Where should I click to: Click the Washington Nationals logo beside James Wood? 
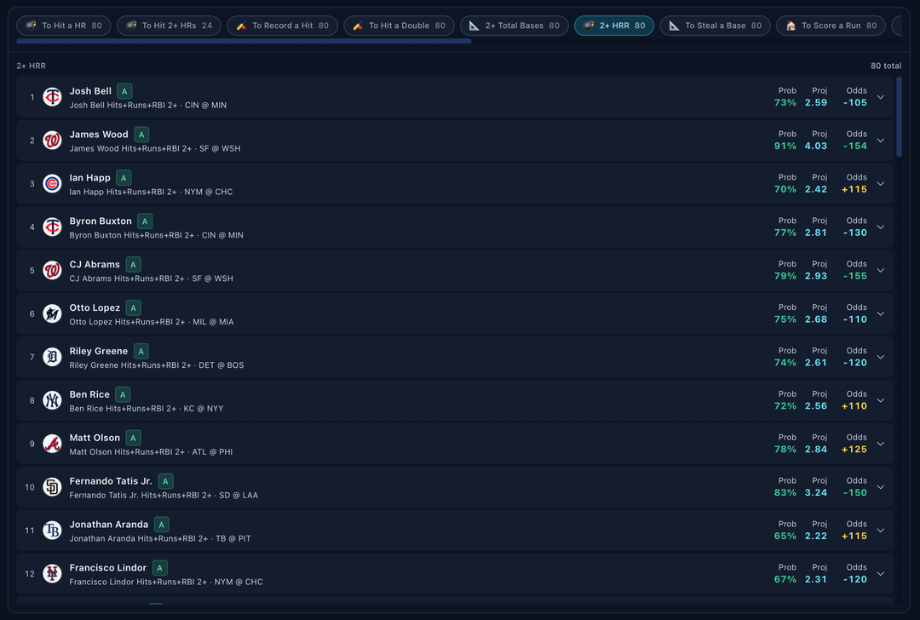coord(52,141)
